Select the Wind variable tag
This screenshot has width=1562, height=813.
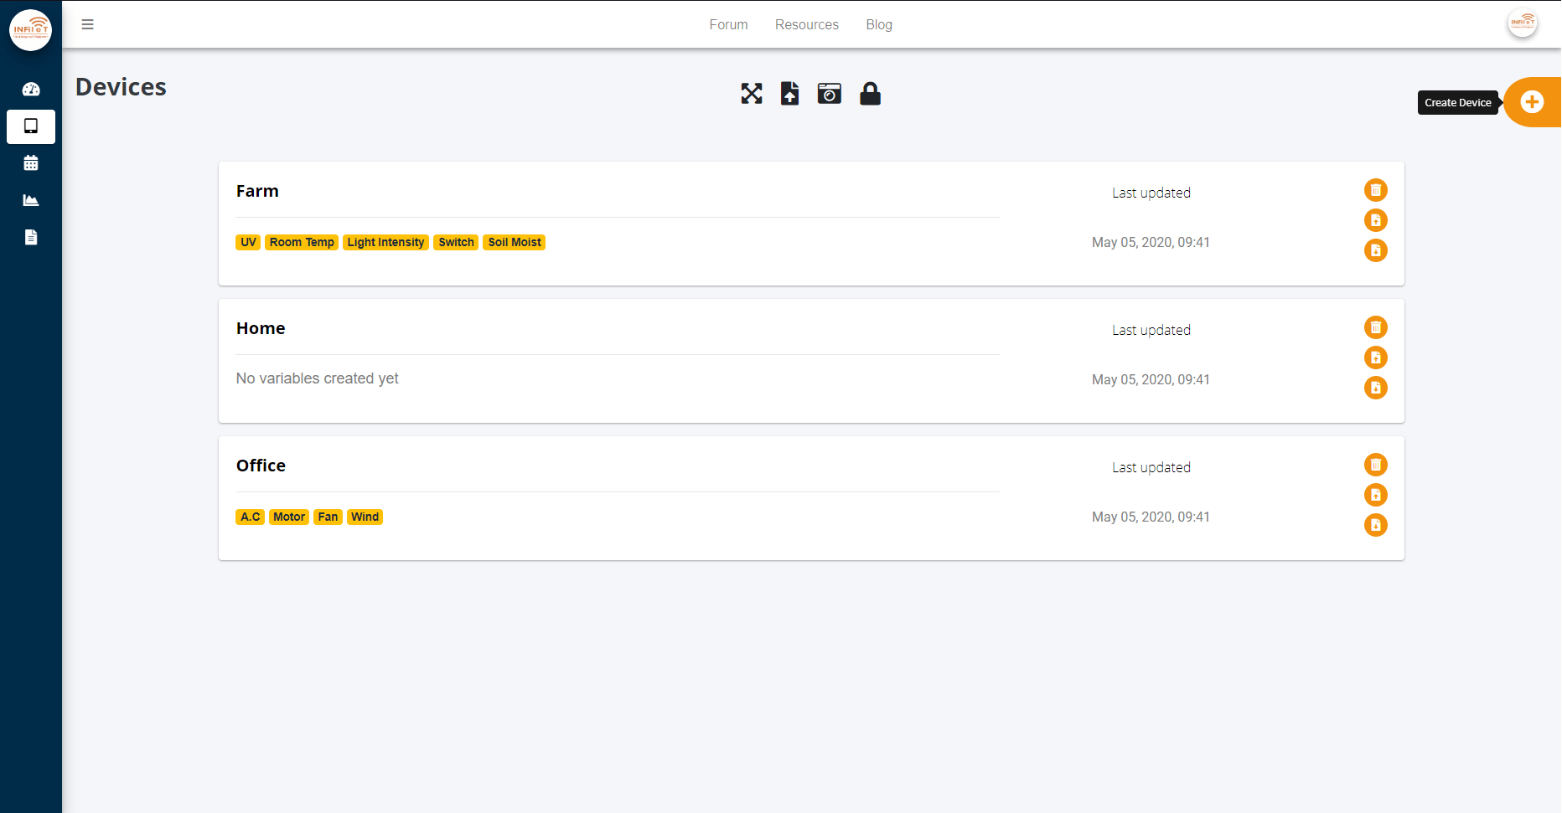(365, 517)
